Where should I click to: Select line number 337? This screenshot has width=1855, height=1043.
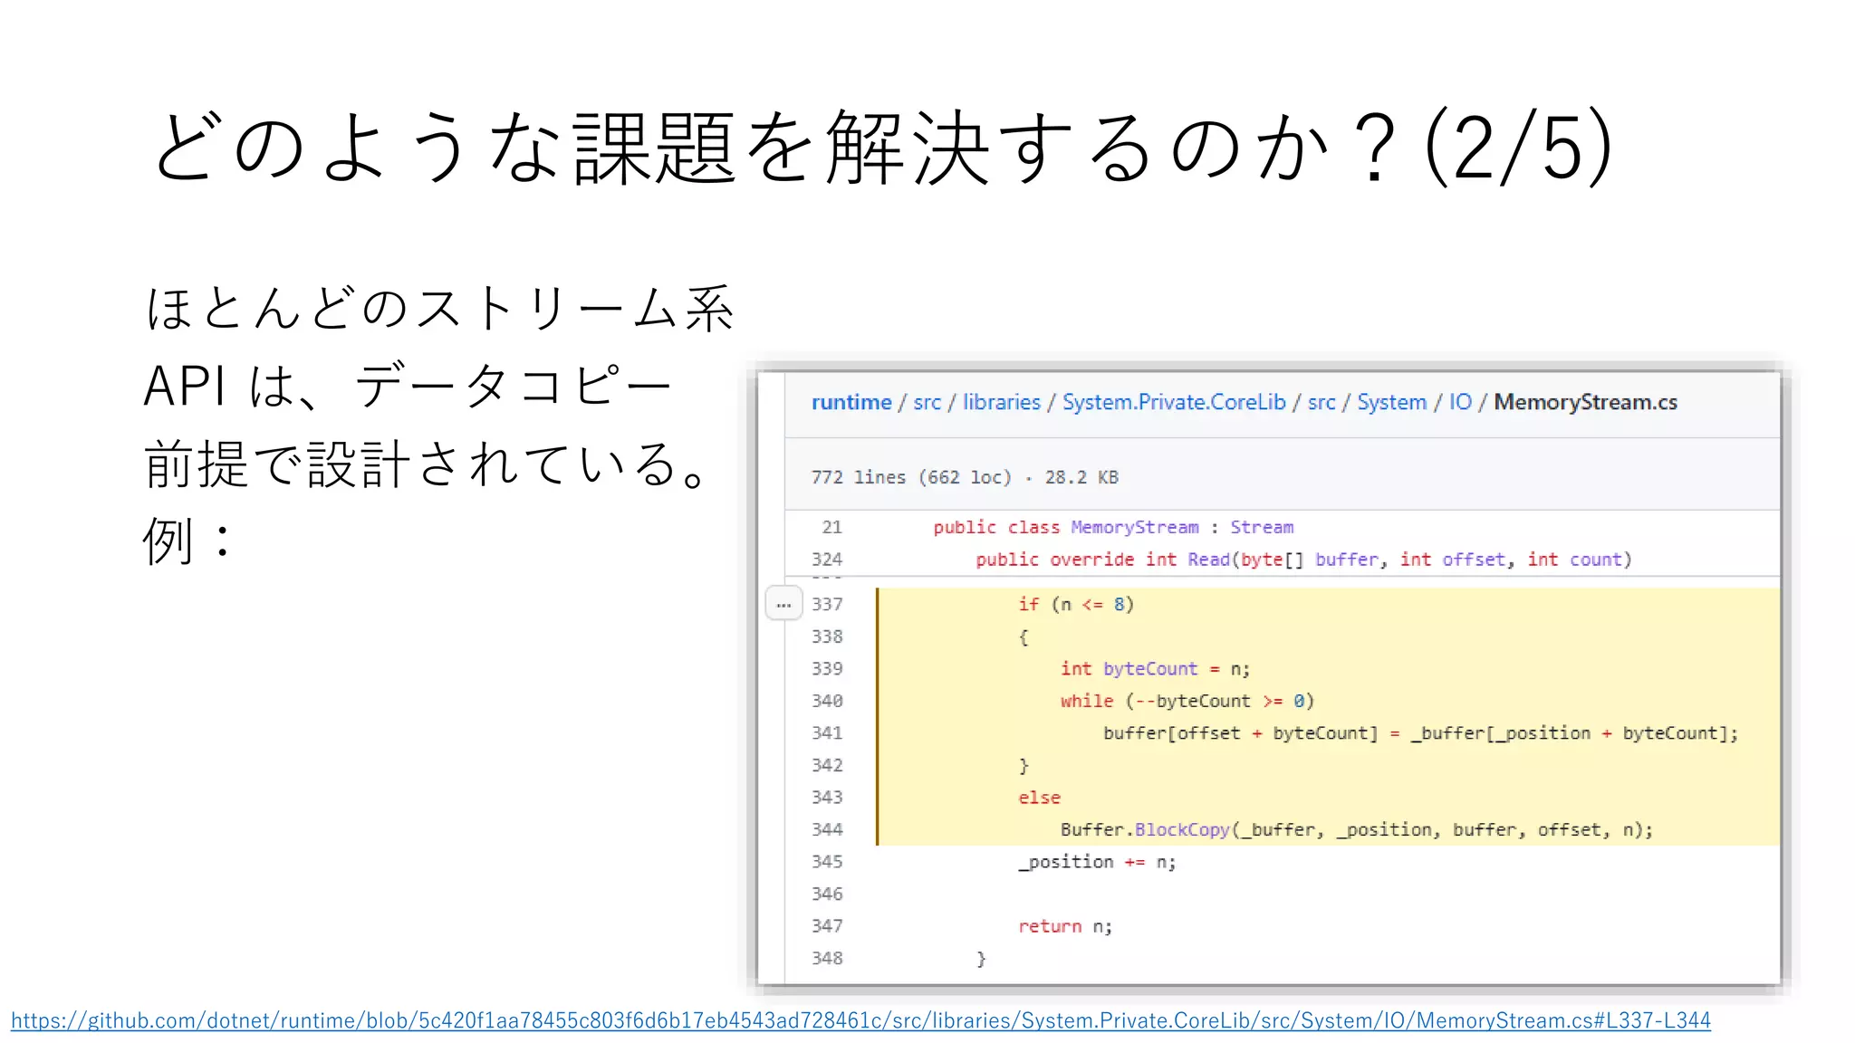click(827, 604)
